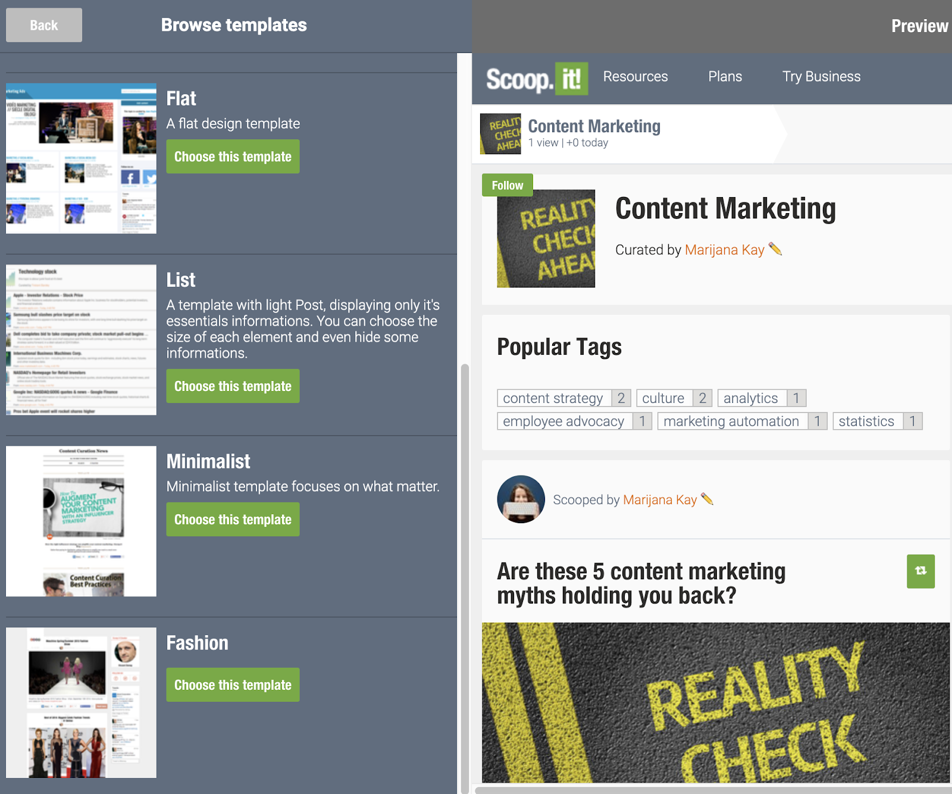Click the Minimalist template name
This screenshot has width=952, height=794.
[208, 461]
